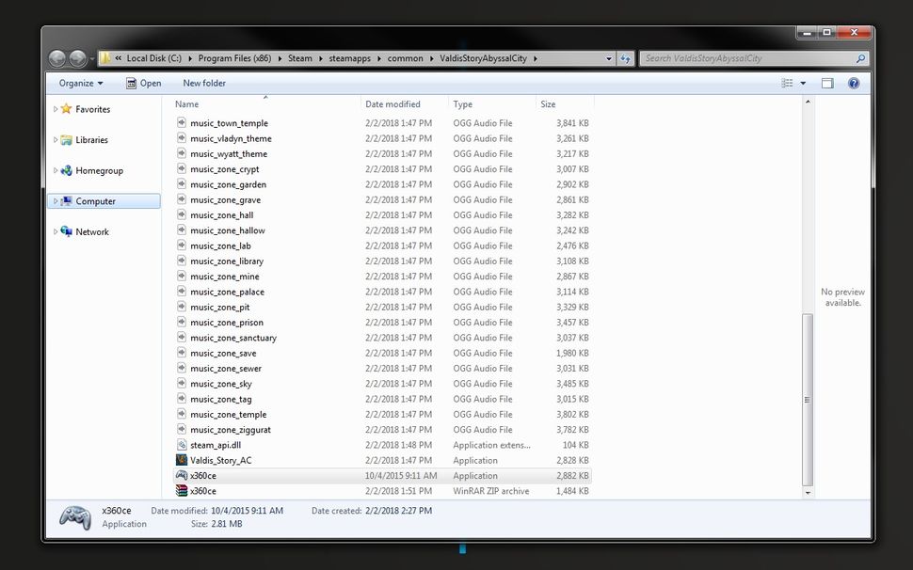Click the Open toolbar button
This screenshot has width=913, height=570.
(144, 83)
